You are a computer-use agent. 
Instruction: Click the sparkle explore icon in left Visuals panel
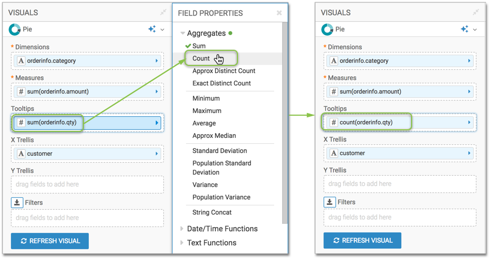click(152, 29)
